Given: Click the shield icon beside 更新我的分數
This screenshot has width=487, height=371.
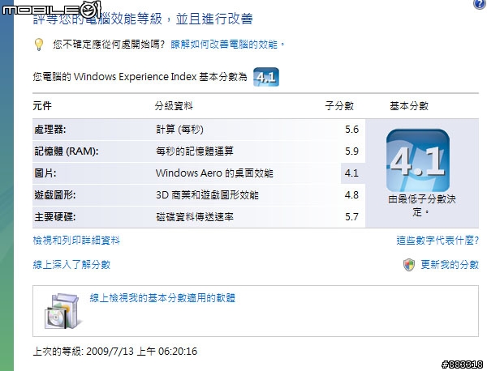Looking at the screenshot, I should [409, 265].
